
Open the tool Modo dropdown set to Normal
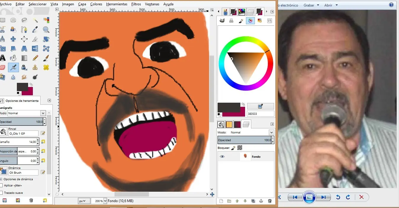26,113
